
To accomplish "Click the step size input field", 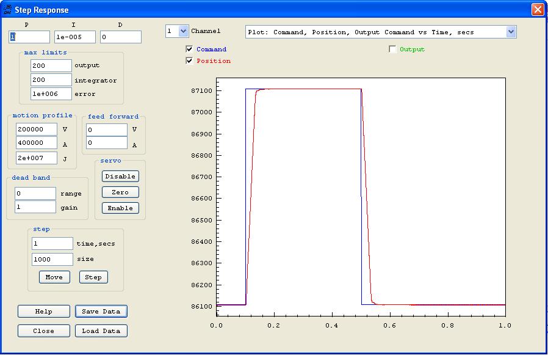I will point(52,259).
